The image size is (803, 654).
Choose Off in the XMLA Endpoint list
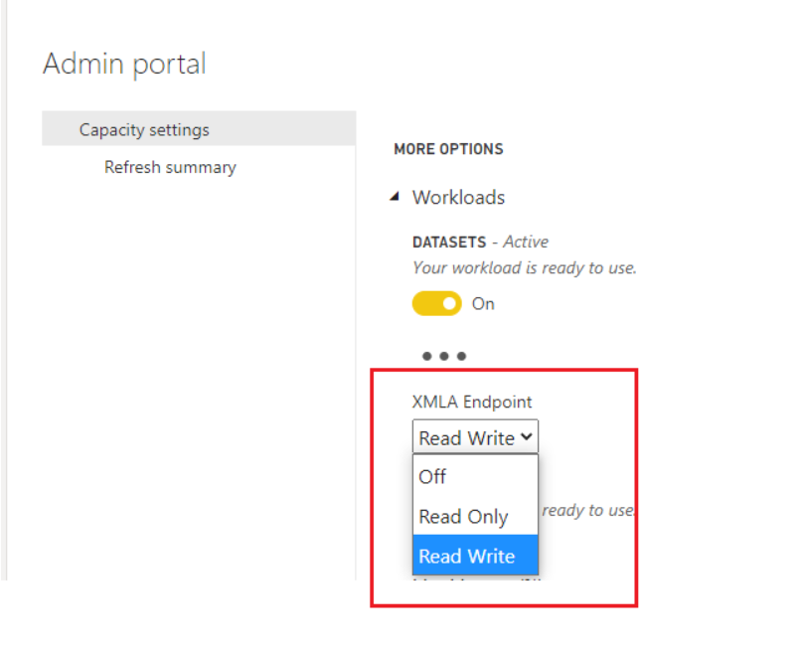coord(475,476)
